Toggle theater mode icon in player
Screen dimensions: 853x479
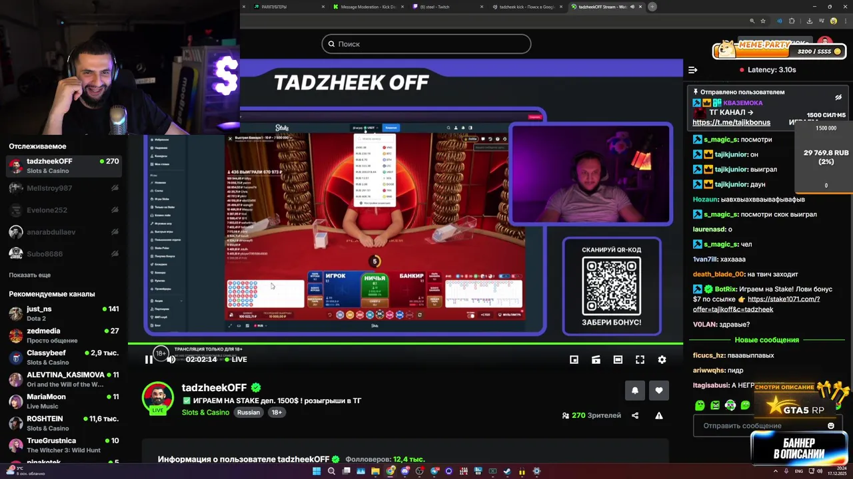click(618, 359)
